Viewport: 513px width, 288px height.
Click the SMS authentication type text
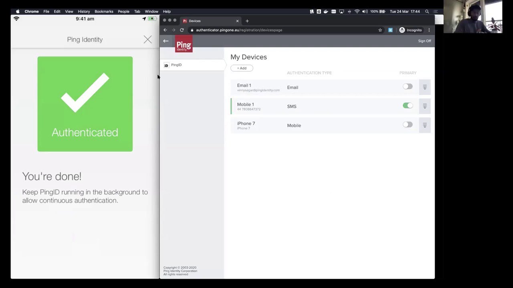point(292,106)
